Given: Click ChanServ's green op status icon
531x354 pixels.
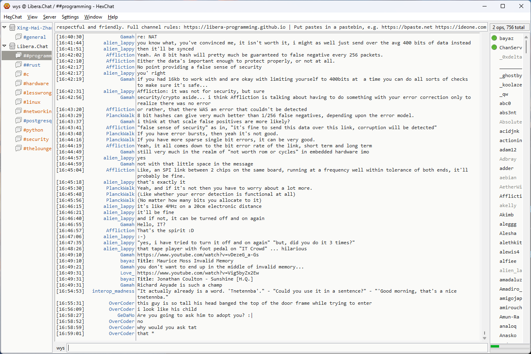Looking at the screenshot, I should coord(494,48).
